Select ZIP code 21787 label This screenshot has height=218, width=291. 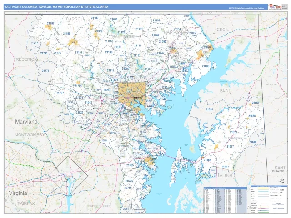50,23
